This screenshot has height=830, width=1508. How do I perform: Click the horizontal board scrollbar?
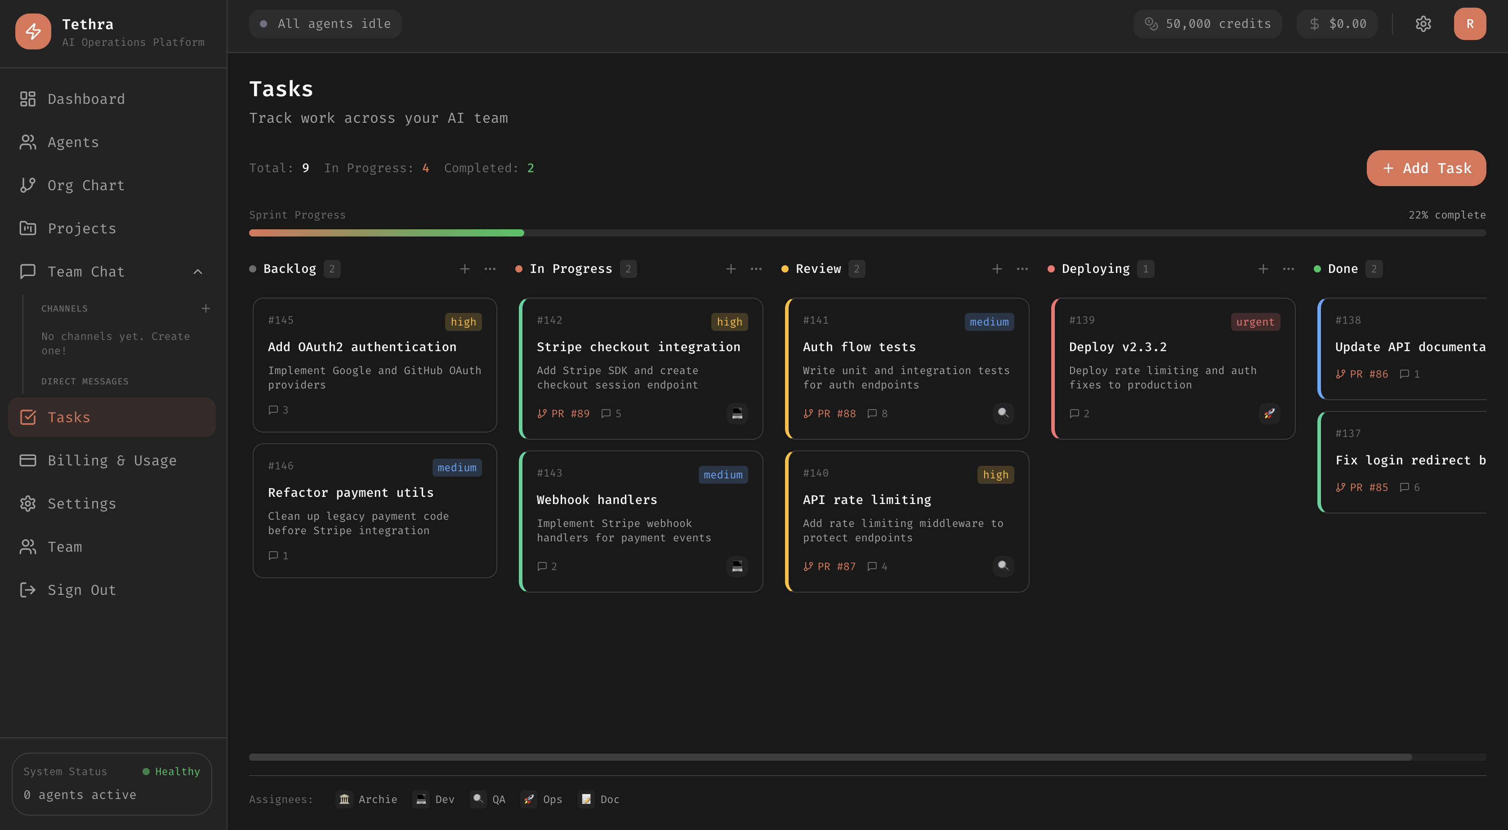[x=830, y=757]
